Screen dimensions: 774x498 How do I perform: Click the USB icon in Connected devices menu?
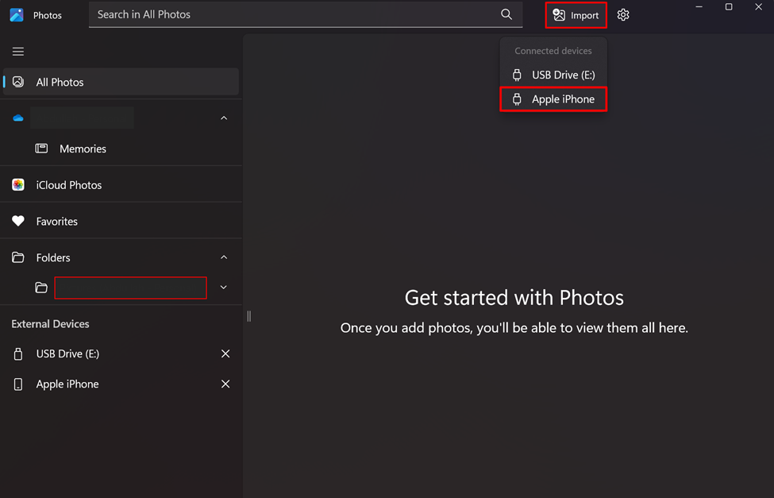517,75
